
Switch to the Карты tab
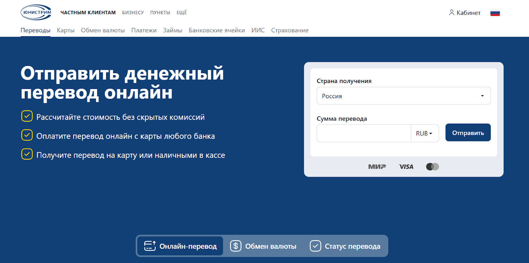[x=65, y=30]
